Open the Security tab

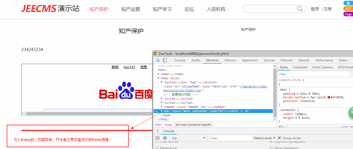tap(304, 60)
